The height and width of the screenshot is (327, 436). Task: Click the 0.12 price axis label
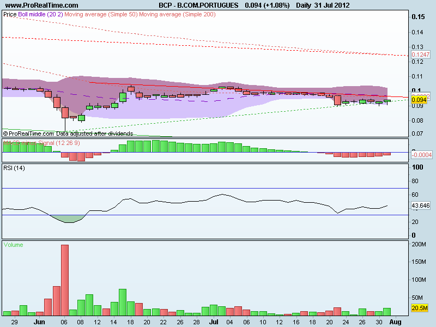point(417,62)
